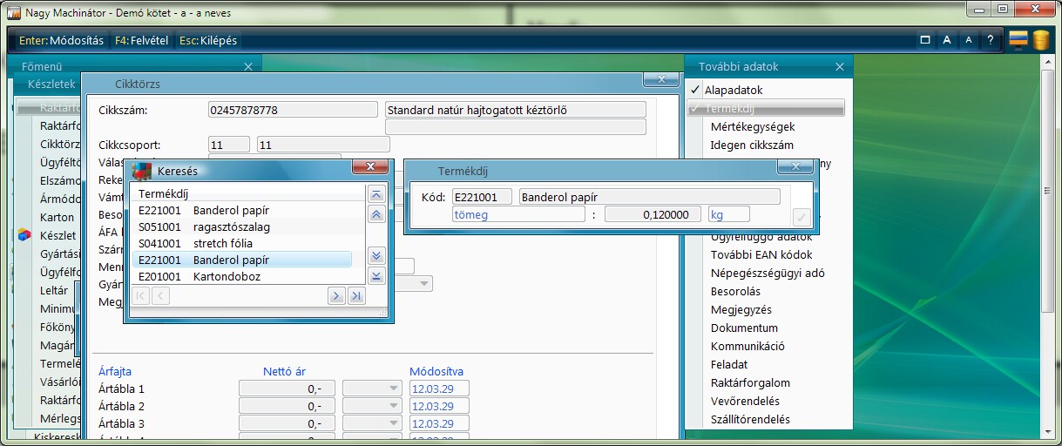Open Népegészségügyi adó entry

tap(768, 273)
